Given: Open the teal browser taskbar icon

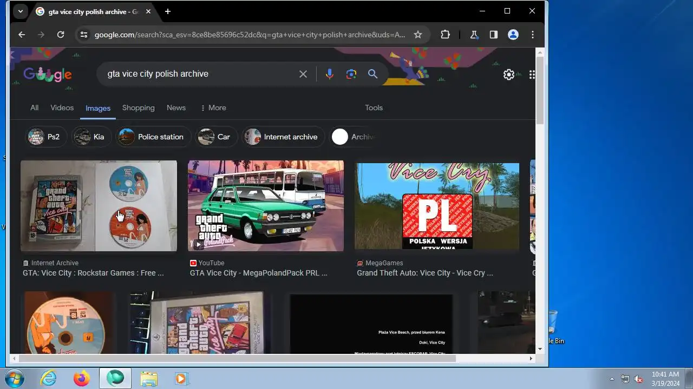Looking at the screenshot, I should 115,379.
